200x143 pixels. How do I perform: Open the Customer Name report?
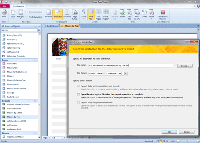point(14,108)
